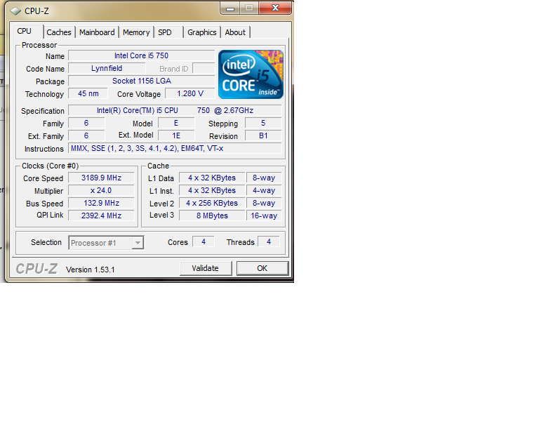Switch to the Caches tab

[59, 32]
